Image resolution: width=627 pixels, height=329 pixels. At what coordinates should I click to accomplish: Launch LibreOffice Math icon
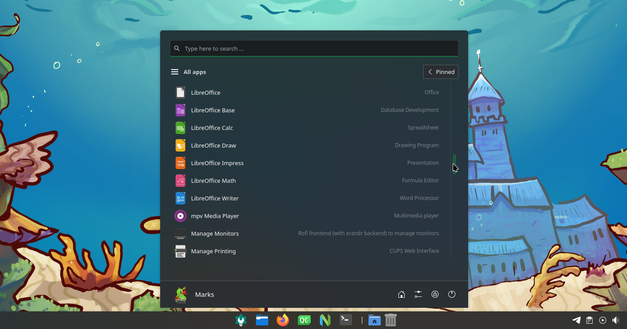coord(180,181)
